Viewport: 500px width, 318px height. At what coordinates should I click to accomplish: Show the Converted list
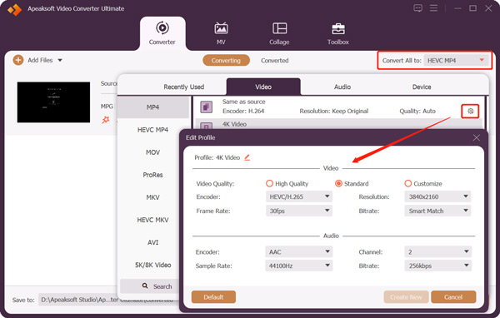coord(274,61)
